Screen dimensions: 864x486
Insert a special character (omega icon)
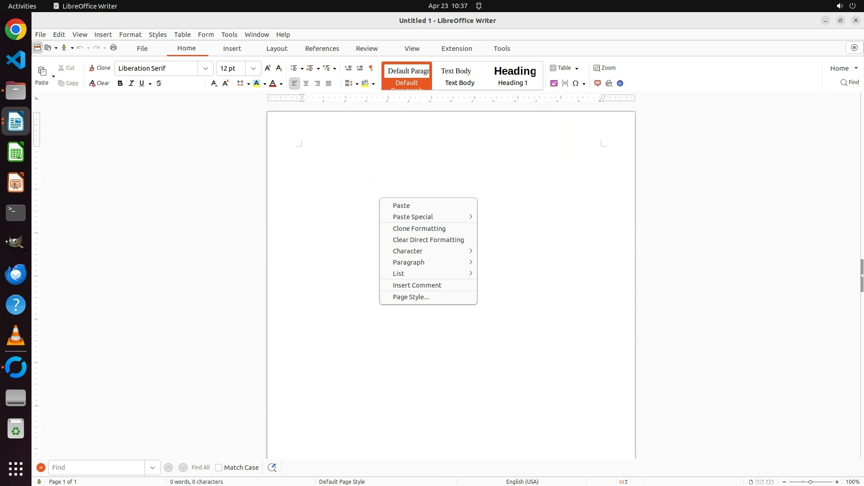576,83
